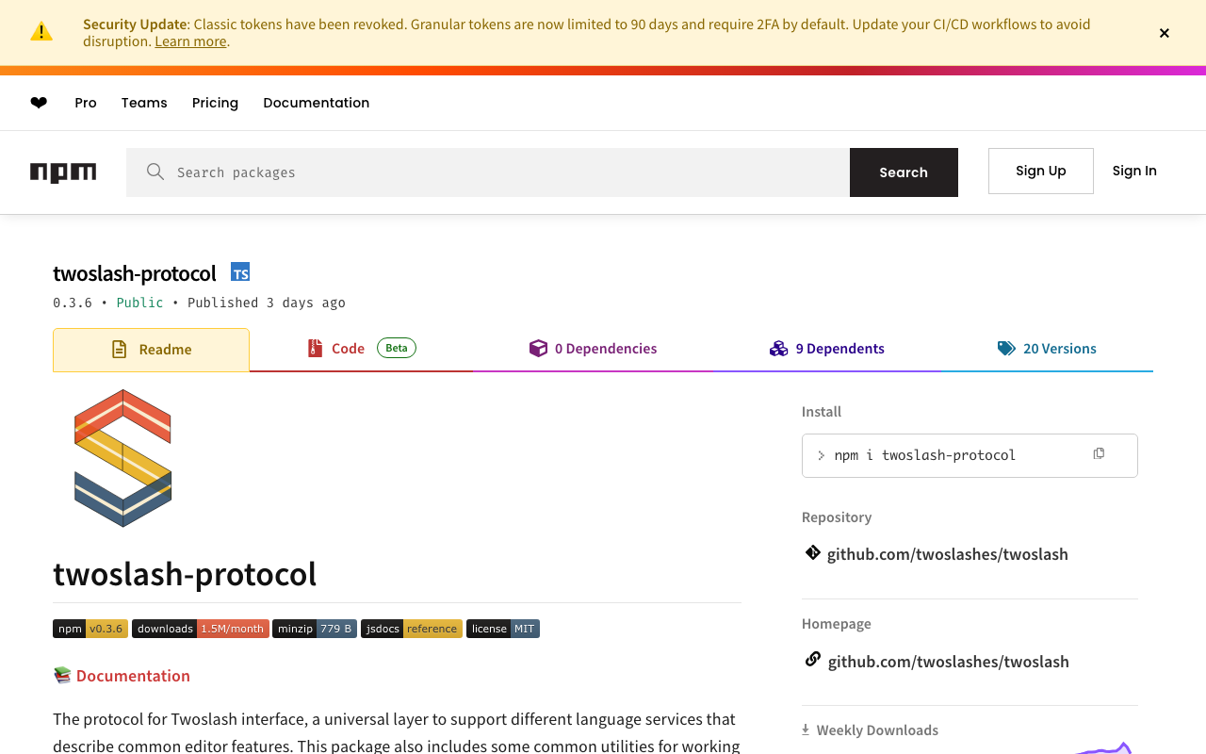Viewport: 1206px width, 754px height.
Task: Click the Sign Up button
Action: tap(1040, 171)
